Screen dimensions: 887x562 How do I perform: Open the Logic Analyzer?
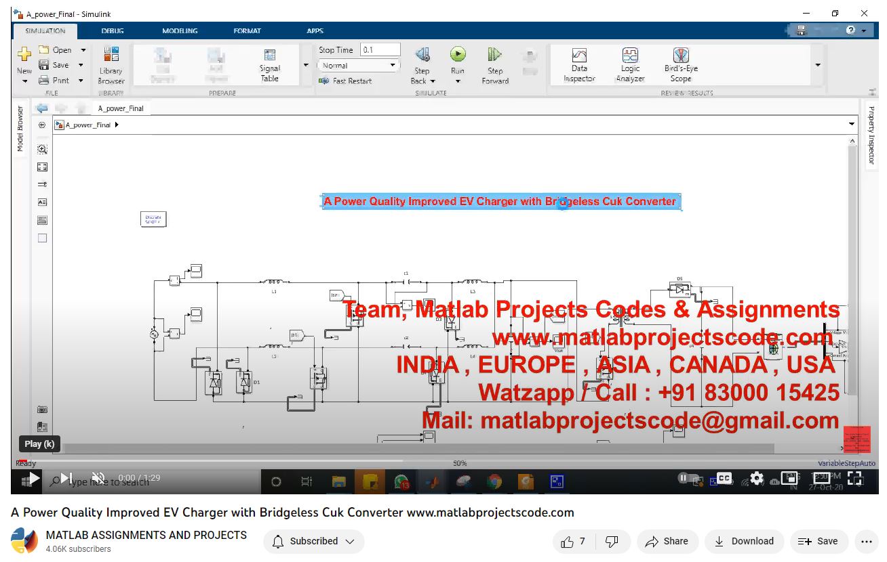pyautogui.click(x=630, y=56)
